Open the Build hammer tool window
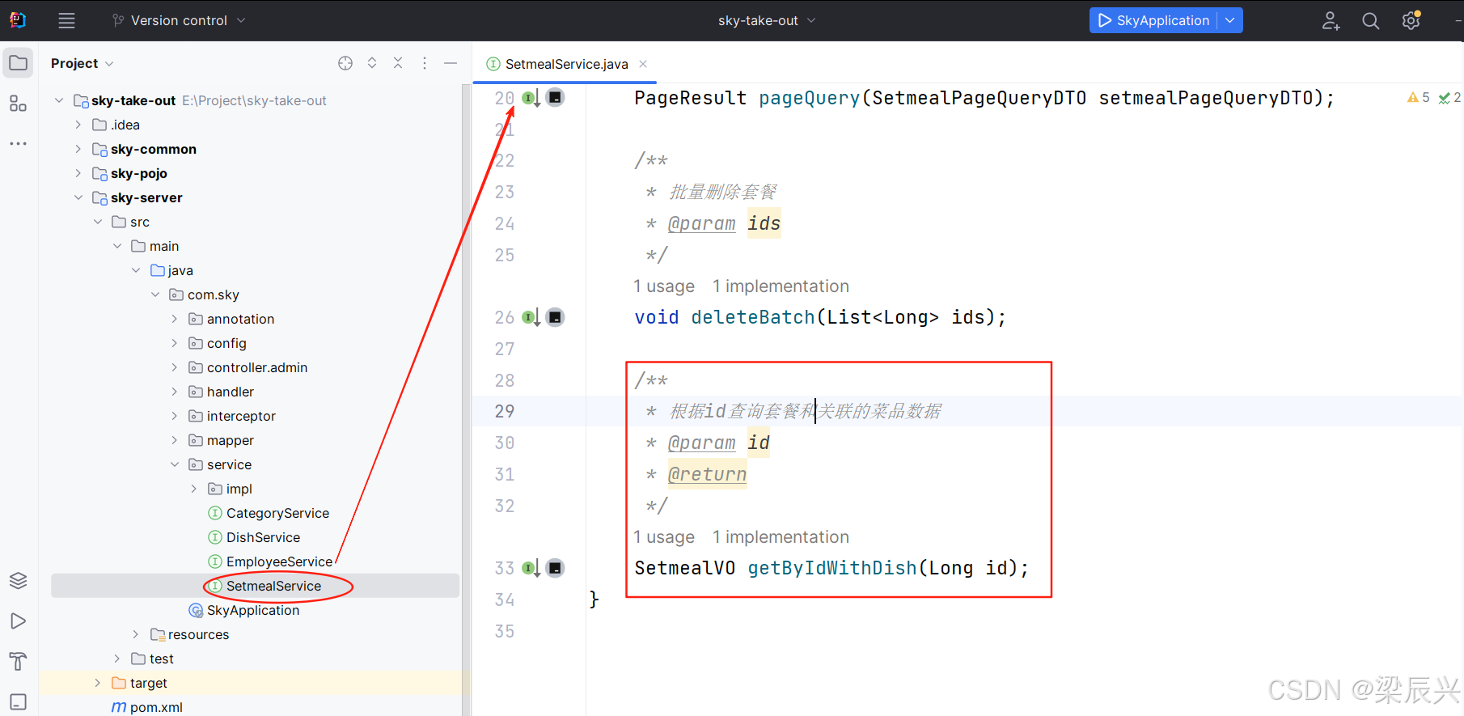1464x716 pixels. tap(18, 662)
